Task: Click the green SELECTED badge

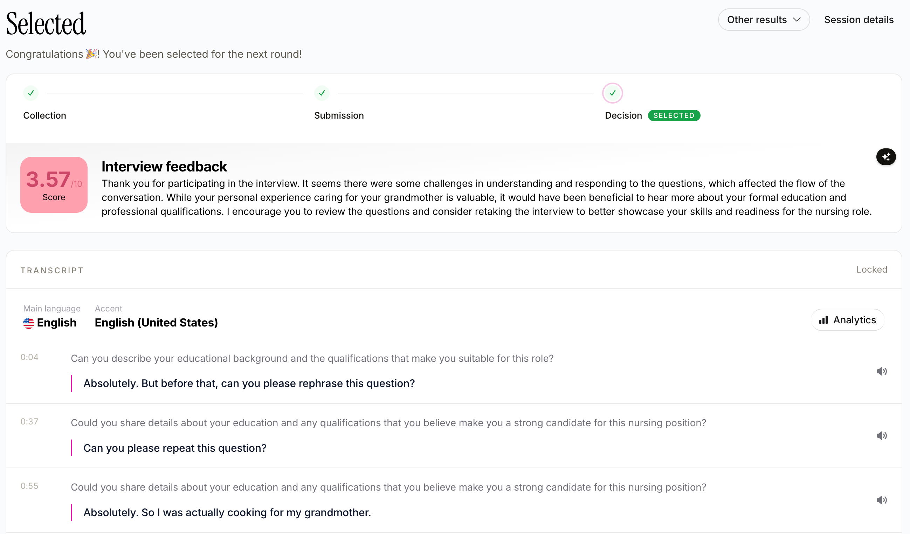Action: point(674,115)
